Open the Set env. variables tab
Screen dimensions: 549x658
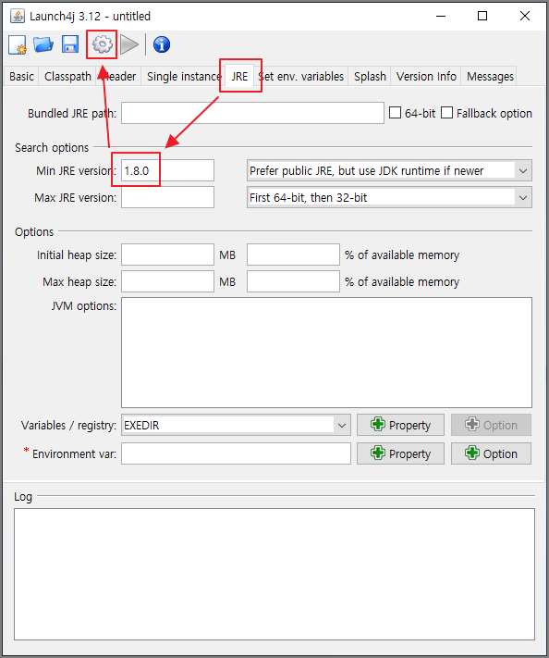tap(301, 77)
